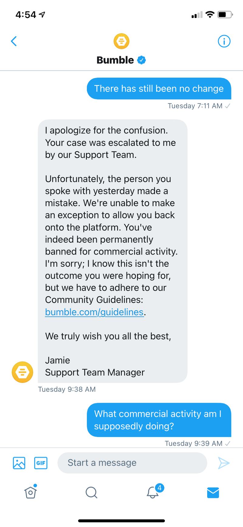This screenshot has width=243, height=527.
Task: Tap Bumble's avatar beside the received message
Action: [x=22, y=372]
